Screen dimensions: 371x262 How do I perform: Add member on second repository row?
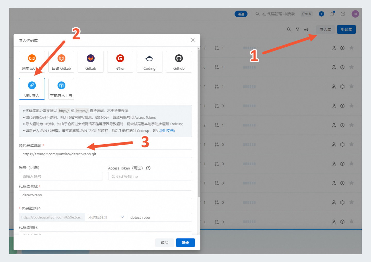(x=334, y=67)
